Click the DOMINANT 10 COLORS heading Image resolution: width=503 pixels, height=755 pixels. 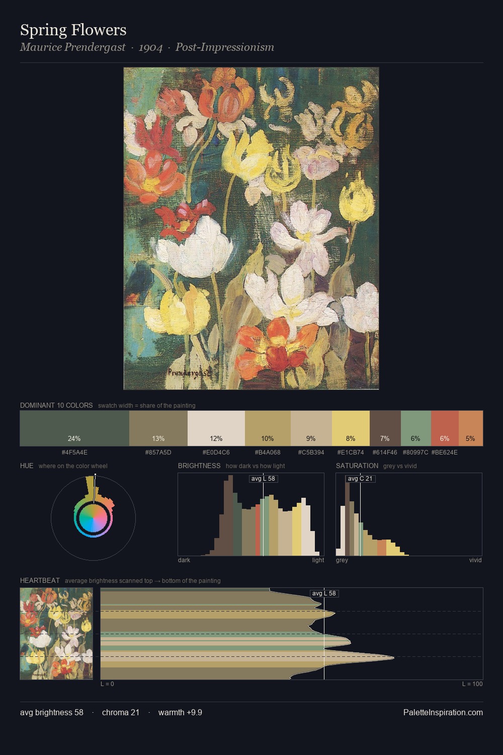[x=56, y=405]
